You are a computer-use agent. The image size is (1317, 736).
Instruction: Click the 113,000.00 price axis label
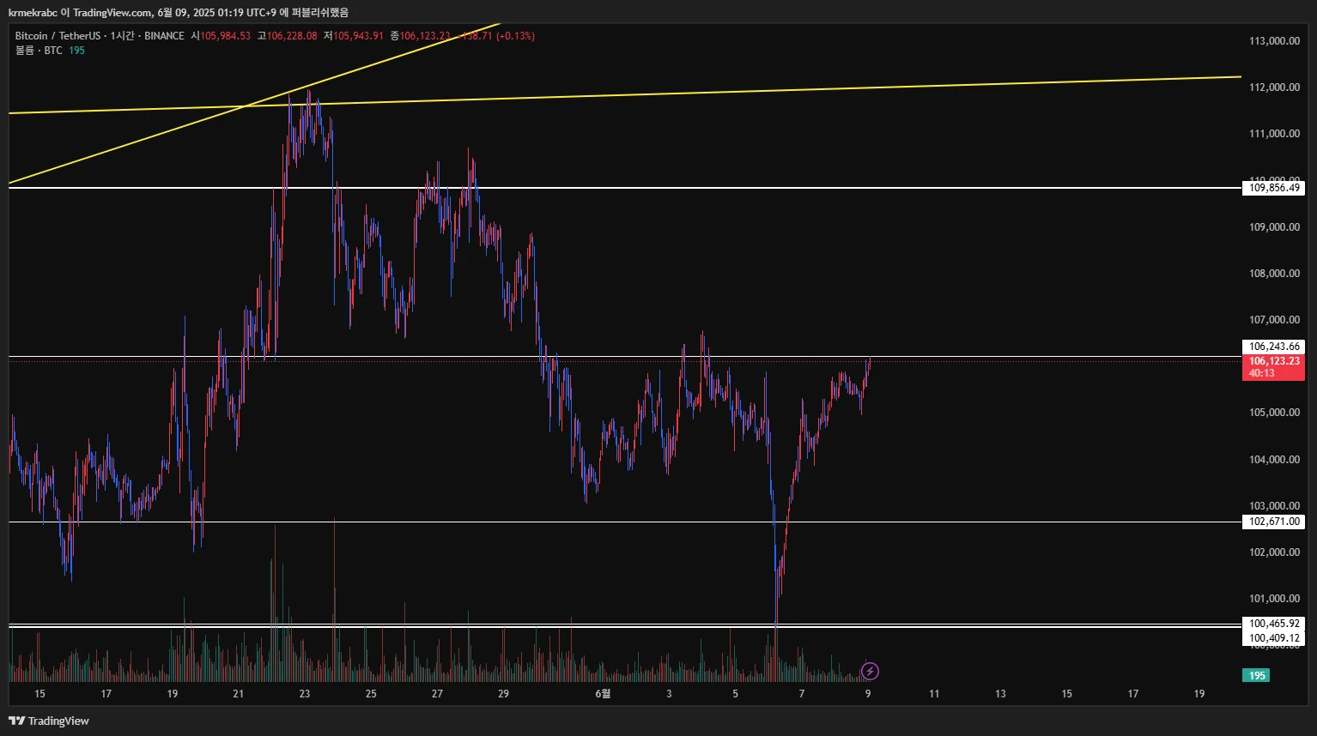(1273, 41)
